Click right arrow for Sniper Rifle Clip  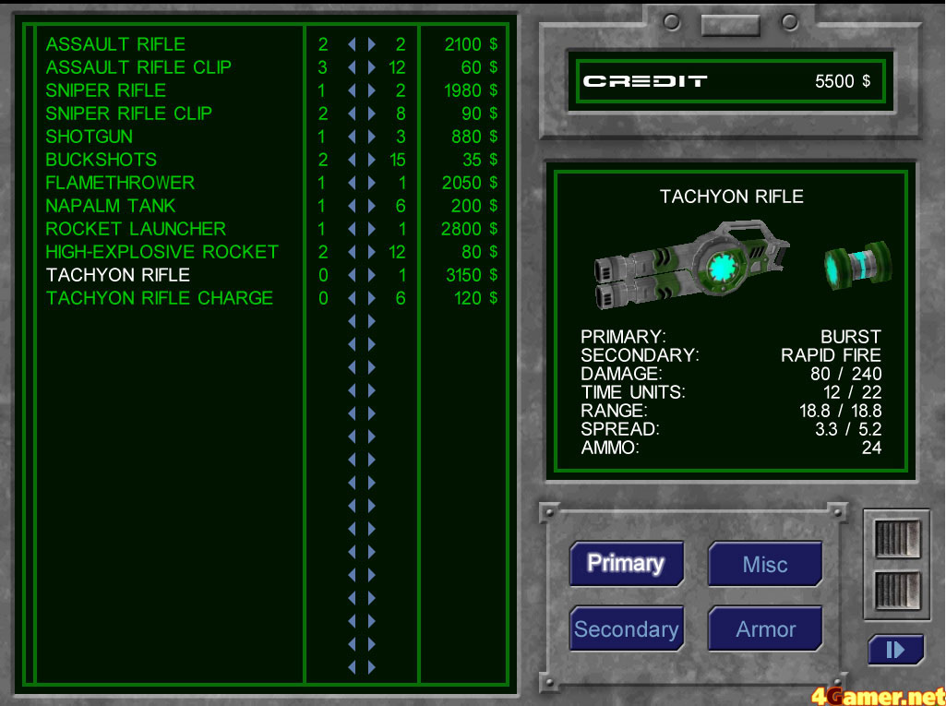pos(372,114)
